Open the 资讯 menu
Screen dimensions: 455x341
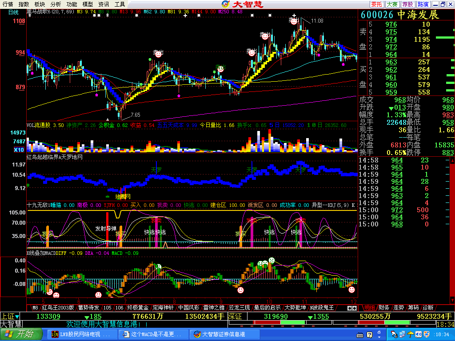click(103, 4)
